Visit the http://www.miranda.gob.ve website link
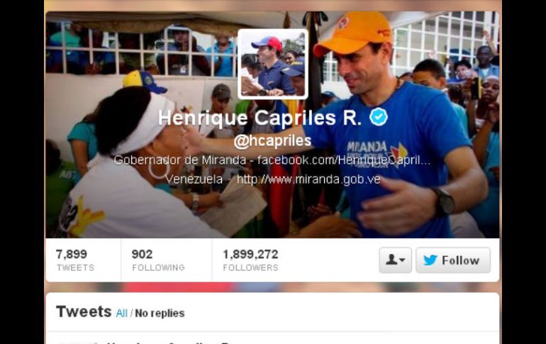The height and width of the screenshot is (344, 546). pyautogui.click(x=308, y=179)
